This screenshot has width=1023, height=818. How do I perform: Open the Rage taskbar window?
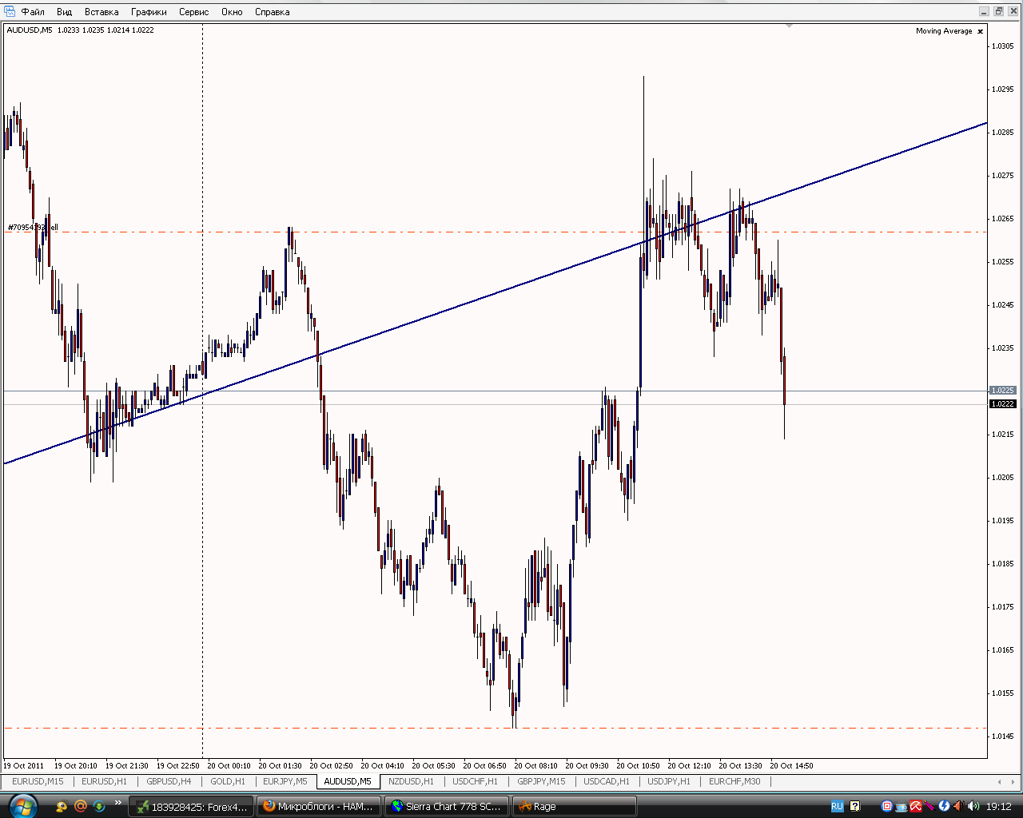click(574, 806)
